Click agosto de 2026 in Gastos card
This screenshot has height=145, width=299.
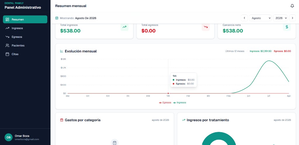coord(160,120)
